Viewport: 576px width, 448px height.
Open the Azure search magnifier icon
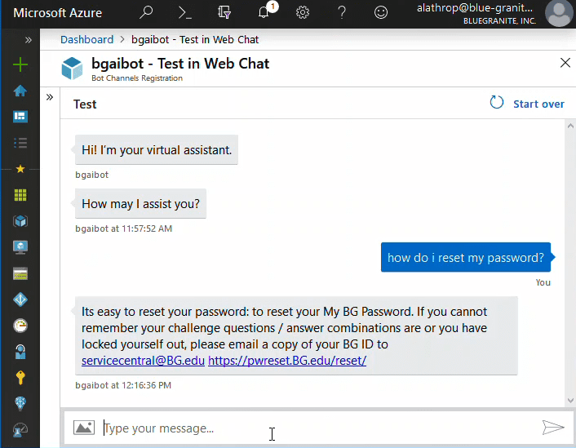pyautogui.click(x=146, y=12)
